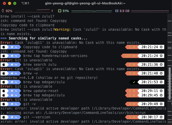This screenshot has width=172, height=125.
Task: Click the Apple icon on 'Copycopy code to clipboard' prompt
Action: pyautogui.click(x=4, y=47)
